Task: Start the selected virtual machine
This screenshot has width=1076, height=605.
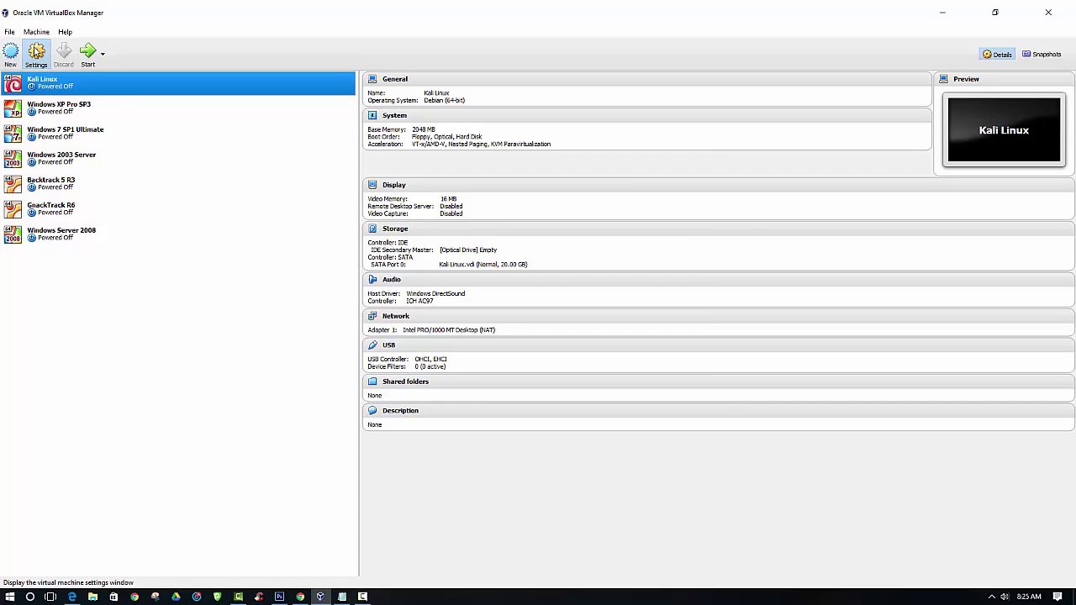Action: coord(88,55)
